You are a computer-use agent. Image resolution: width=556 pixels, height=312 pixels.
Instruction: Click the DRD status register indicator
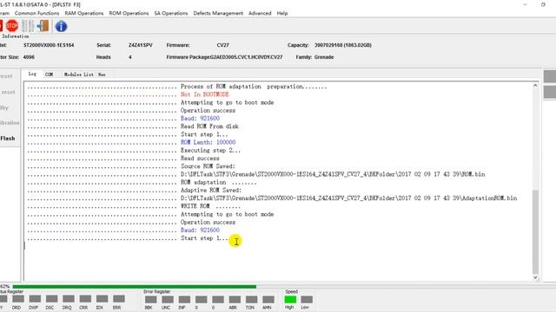click(18, 299)
